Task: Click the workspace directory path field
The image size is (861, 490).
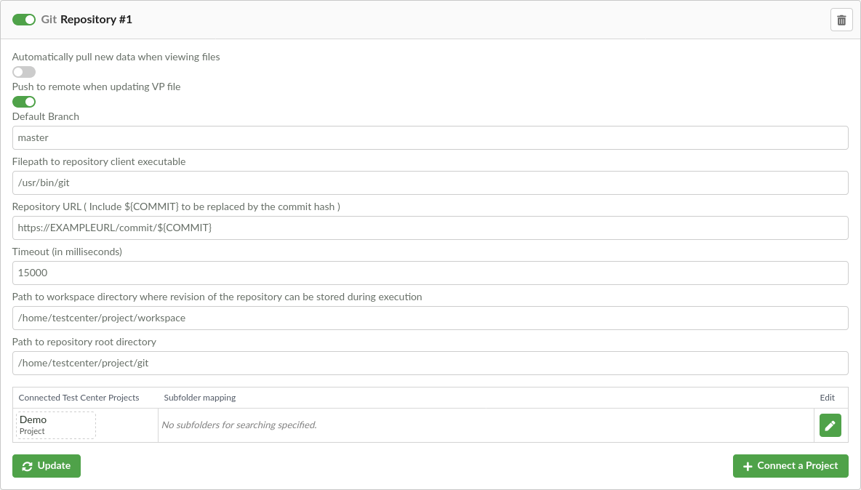Action: click(430, 318)
